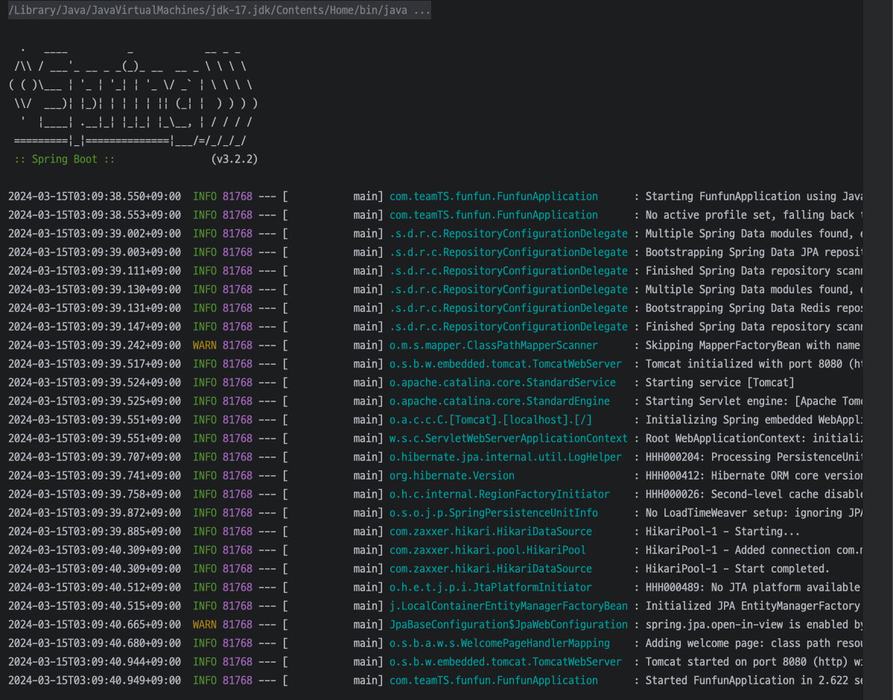
Task: Click 'HikariPool-1 - Added connection' message
Action: click(754, 550)
